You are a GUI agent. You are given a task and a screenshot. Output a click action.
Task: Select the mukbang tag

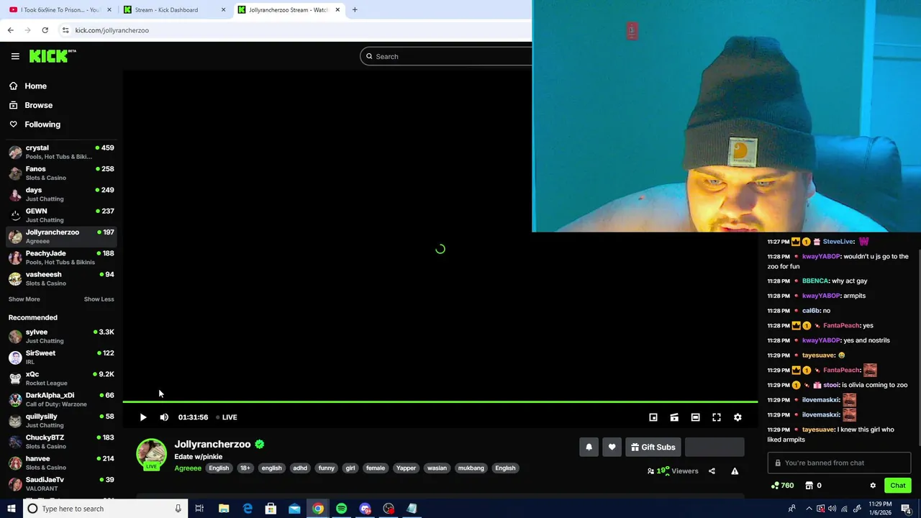(471, 468)
